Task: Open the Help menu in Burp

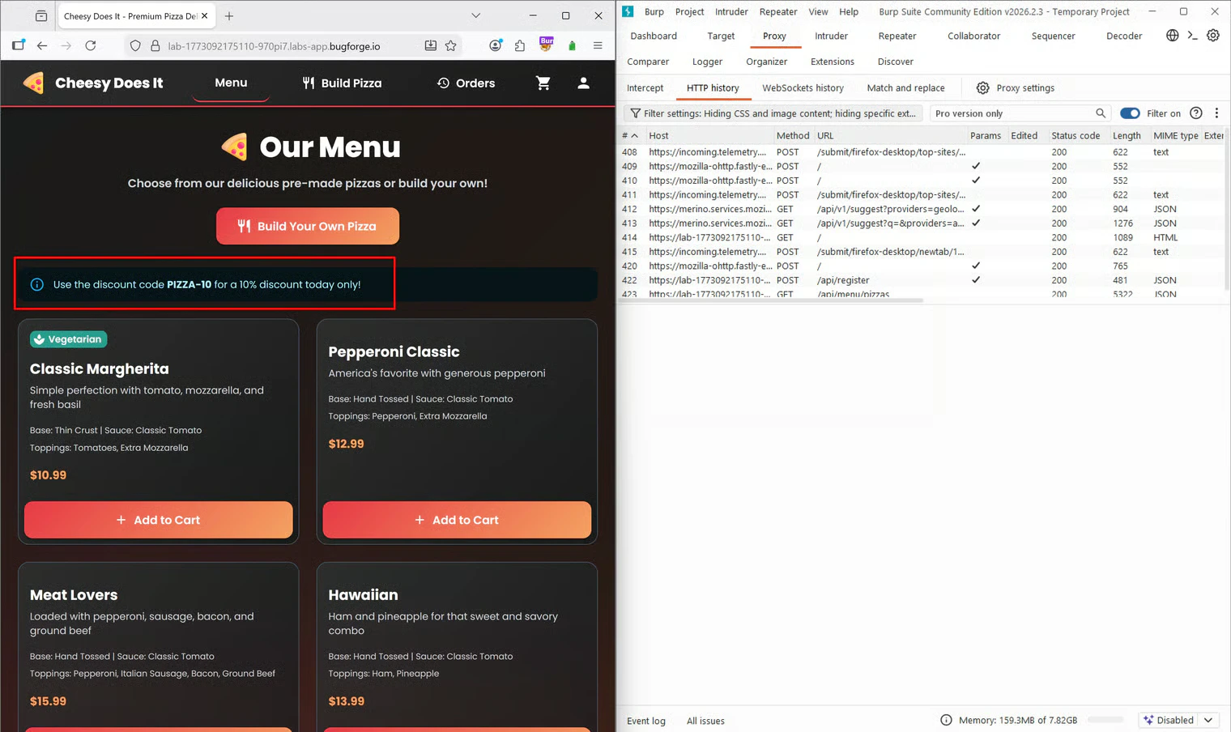Action: (x=849, y=11)
